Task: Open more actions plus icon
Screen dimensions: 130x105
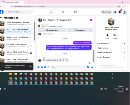Action: [x=38, y=67]
